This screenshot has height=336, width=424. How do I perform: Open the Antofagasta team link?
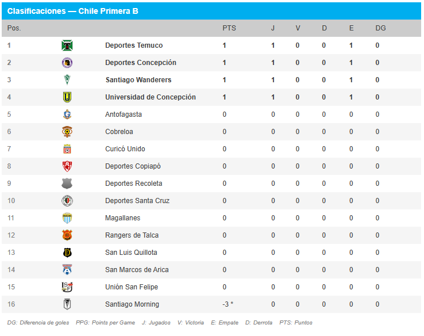pyautogui.click(x=124, y=114)
